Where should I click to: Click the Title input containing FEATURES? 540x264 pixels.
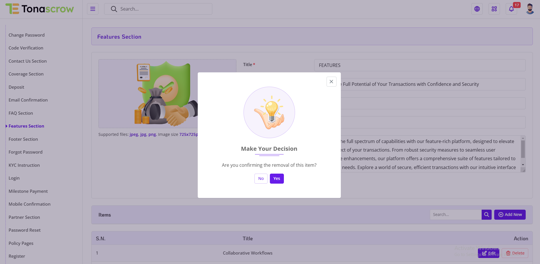pyautogui.click(x=420, y=65)
